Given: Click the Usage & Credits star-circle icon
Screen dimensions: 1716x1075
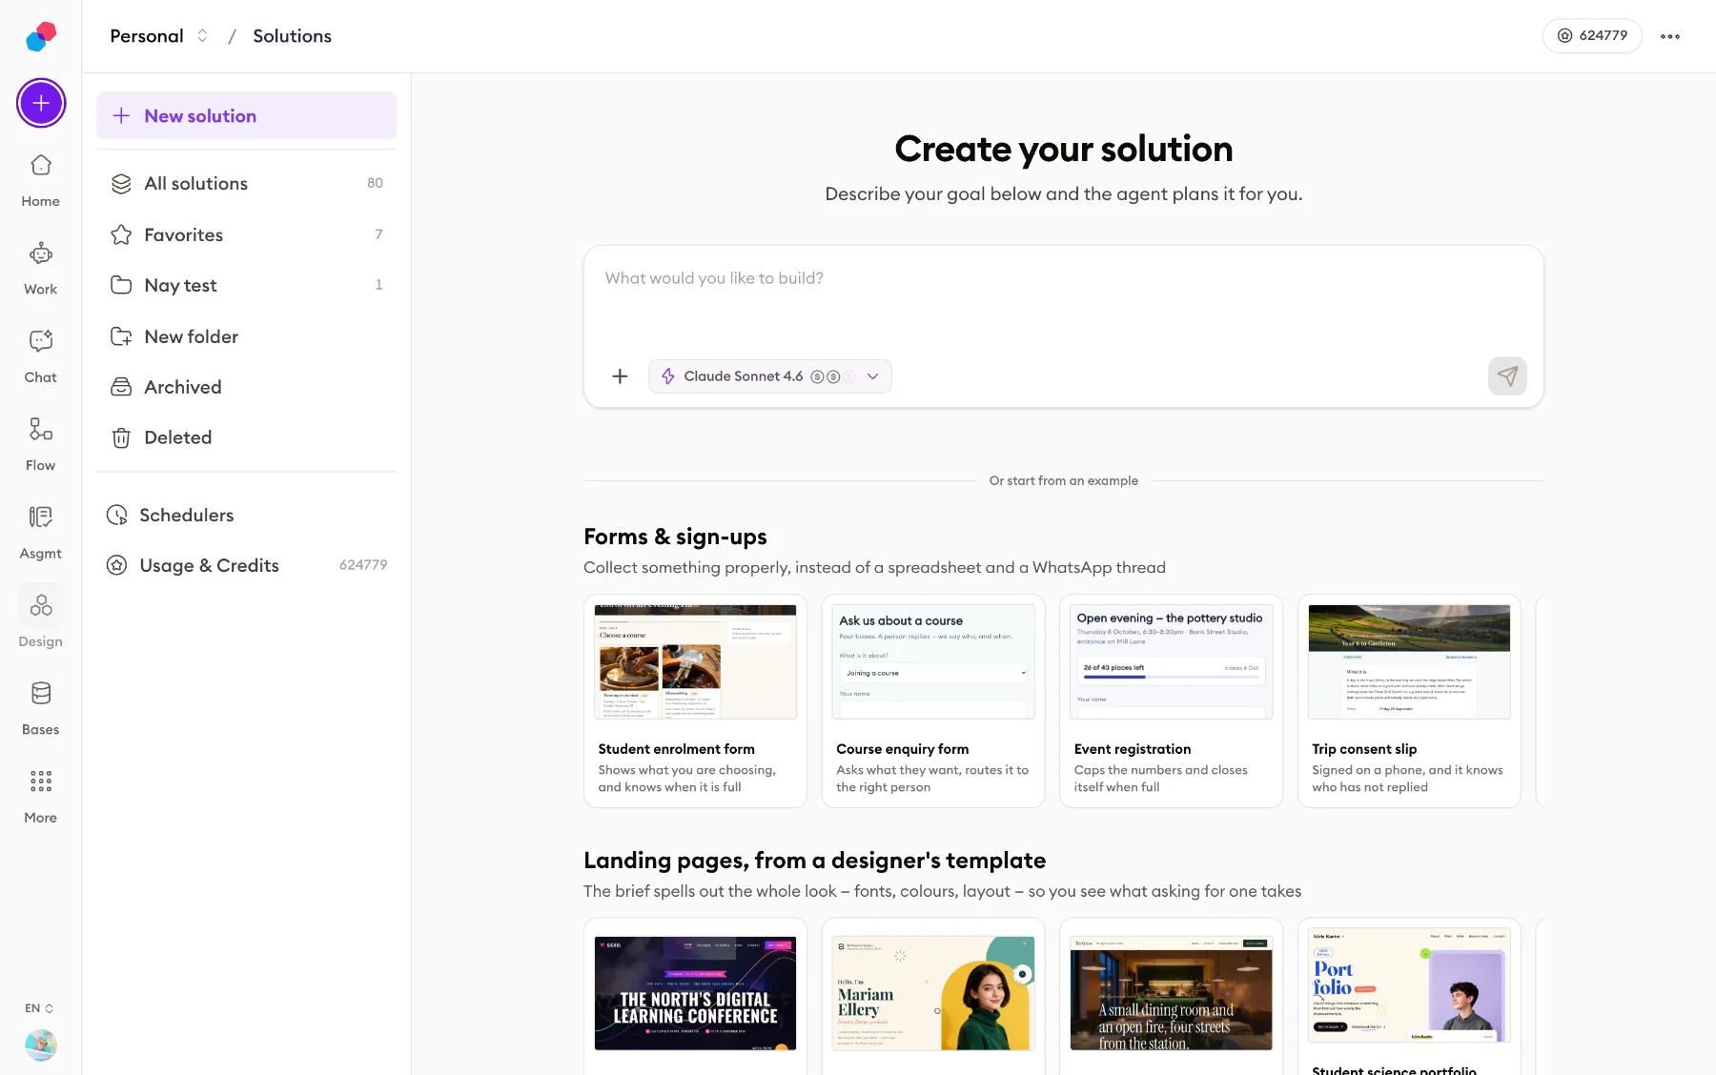Looking at the screenshot, I should pyautogui.click(x=116, y=565).
